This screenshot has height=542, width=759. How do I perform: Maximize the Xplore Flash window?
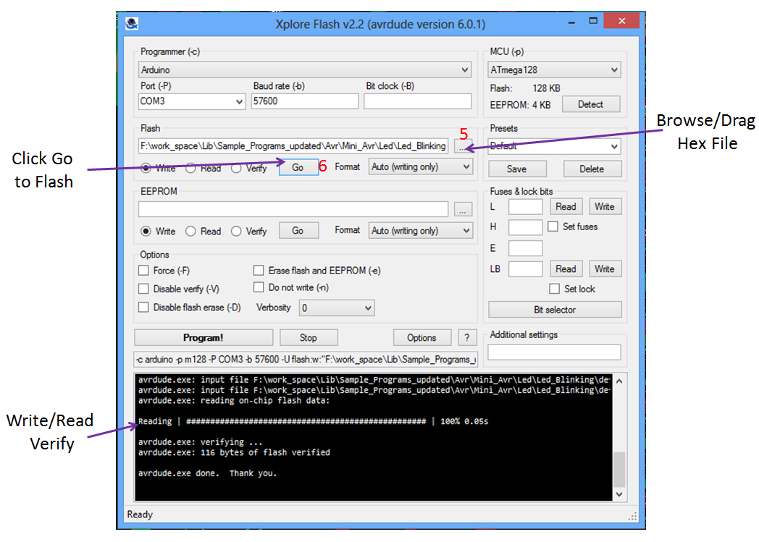click(593, 21)
